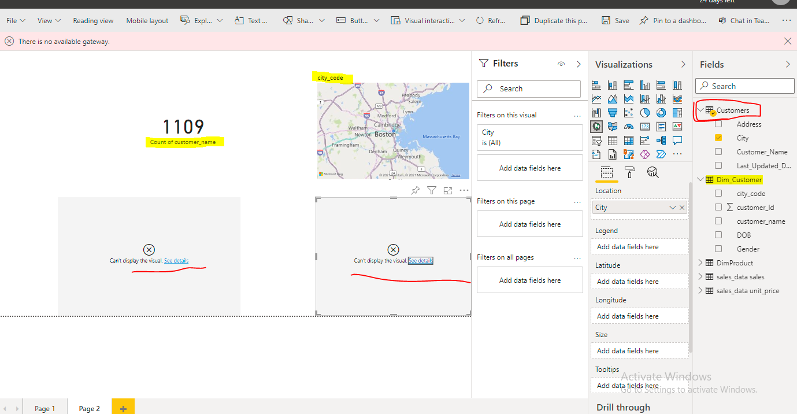Select the table visualization

click(613, 141)
